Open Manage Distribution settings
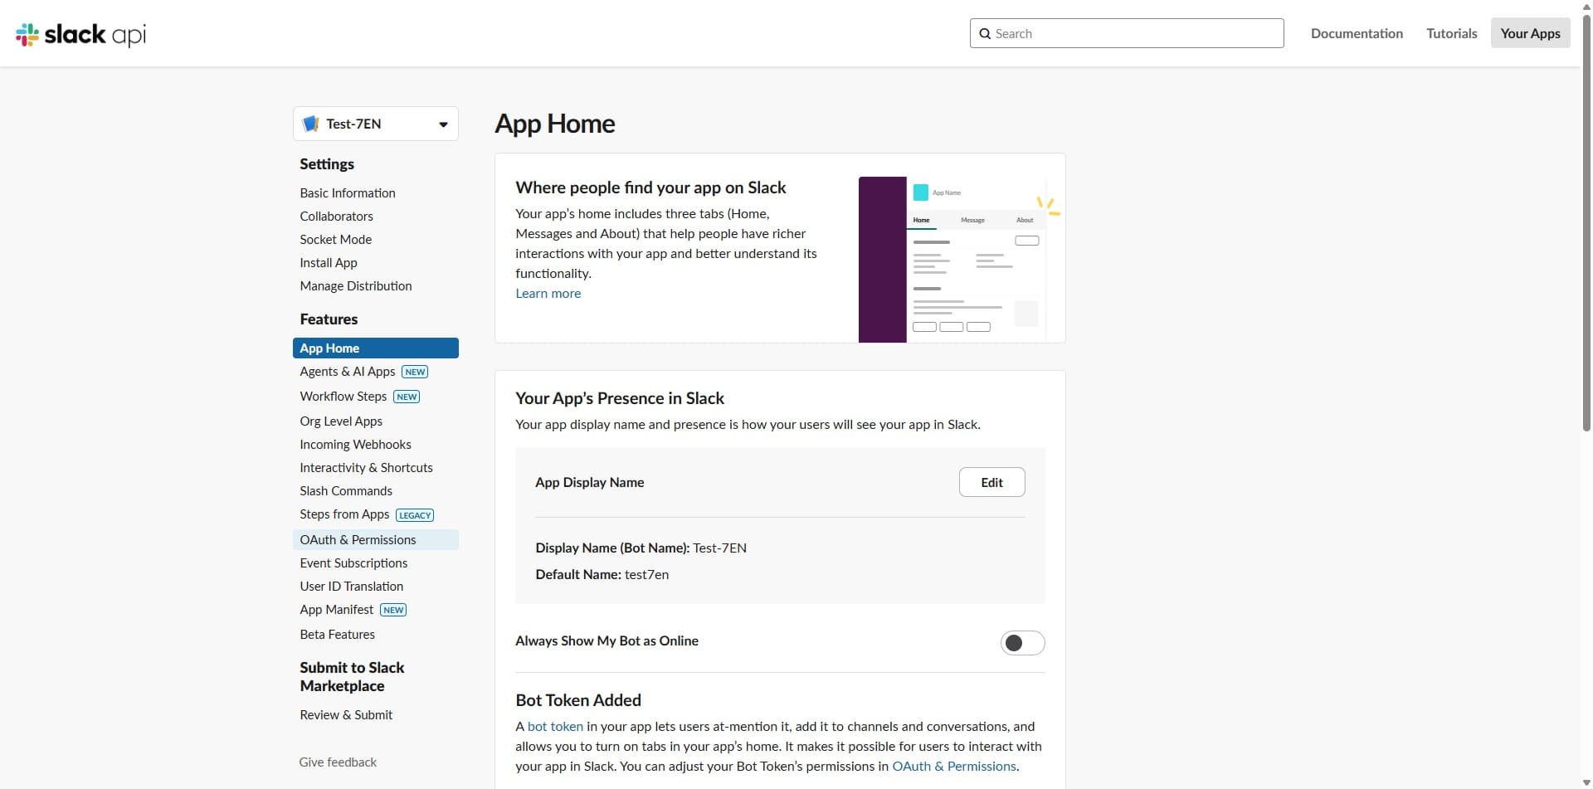This screenshot has width=1593, height=789. tap(356, 285)
